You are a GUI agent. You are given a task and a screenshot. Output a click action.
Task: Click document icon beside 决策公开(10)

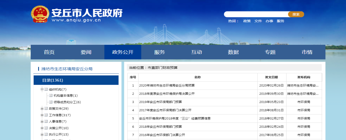pyautogui.click(x=46, y=128)
